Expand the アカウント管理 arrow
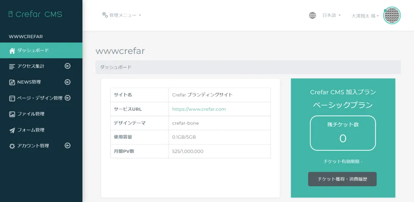The image size is (414, 202). tap(67, 145)
